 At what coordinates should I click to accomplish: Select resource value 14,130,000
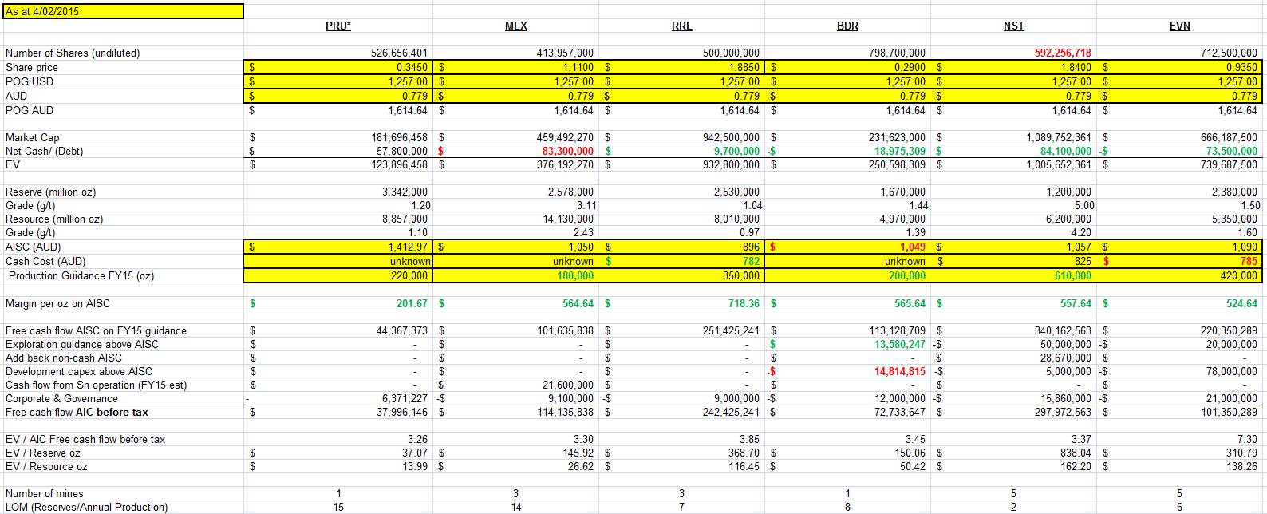pos(568,219)
